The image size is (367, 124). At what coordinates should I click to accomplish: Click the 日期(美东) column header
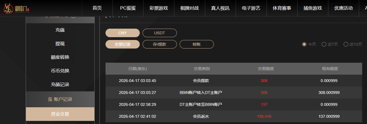click(x=137, y=69)
